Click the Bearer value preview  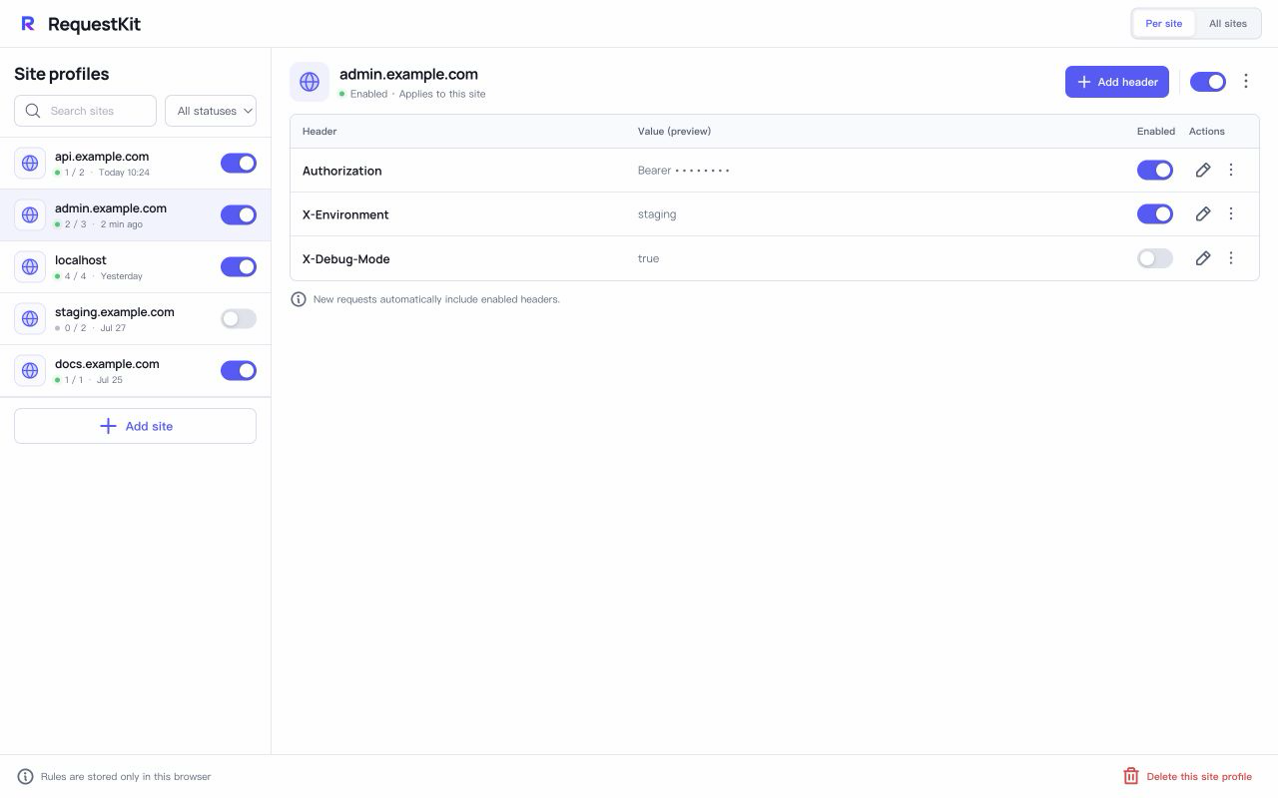[x=684, y=171]
